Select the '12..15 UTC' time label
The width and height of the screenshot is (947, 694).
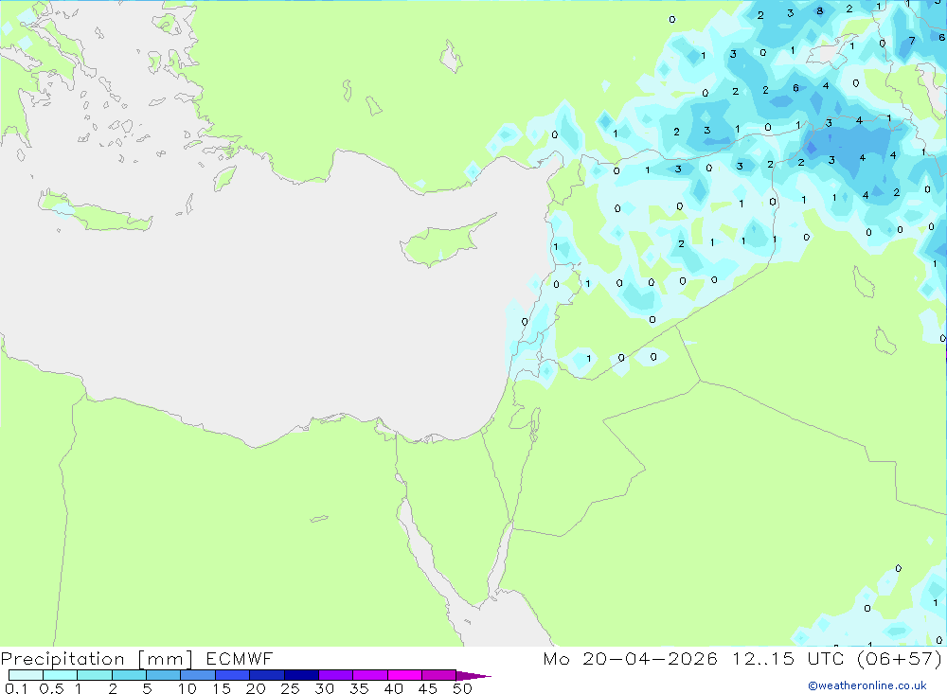click(788, 658)
